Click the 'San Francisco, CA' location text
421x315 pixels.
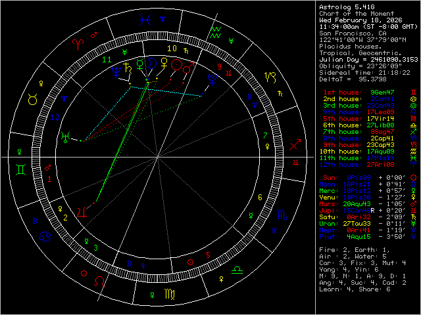(x=353, y=33)
